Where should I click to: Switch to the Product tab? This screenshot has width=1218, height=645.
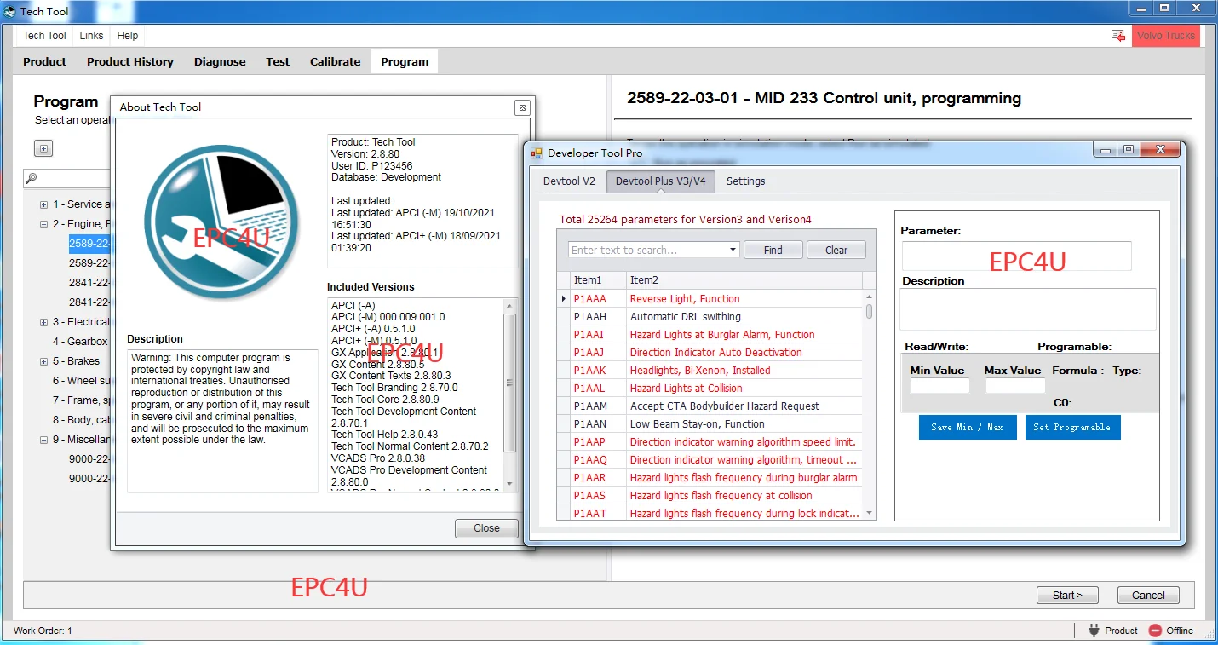[44, 61]
